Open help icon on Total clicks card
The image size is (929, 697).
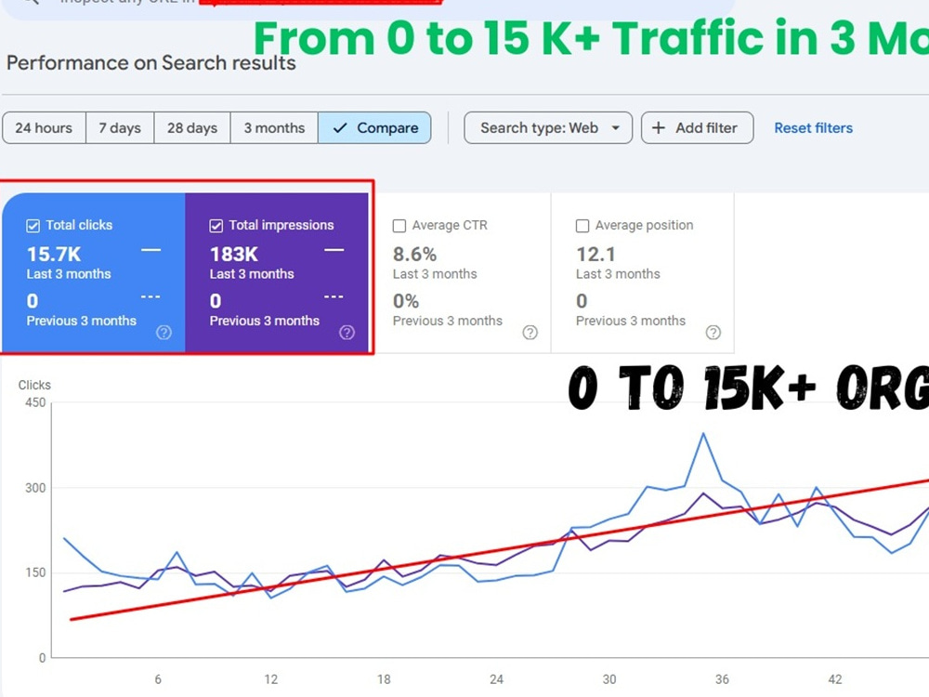tap(164, 333)
